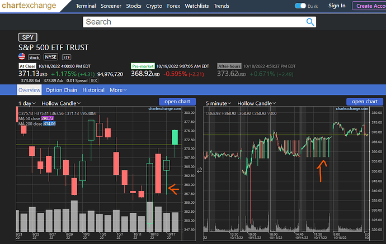Viewport: 386px width, 244px height.
Task: Open right chart Hollow Candle dropdown
Action: (x=257, y=103)
